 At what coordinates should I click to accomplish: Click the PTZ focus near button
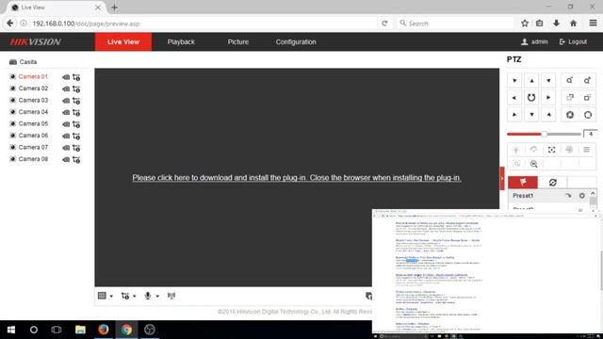(570, 98)
